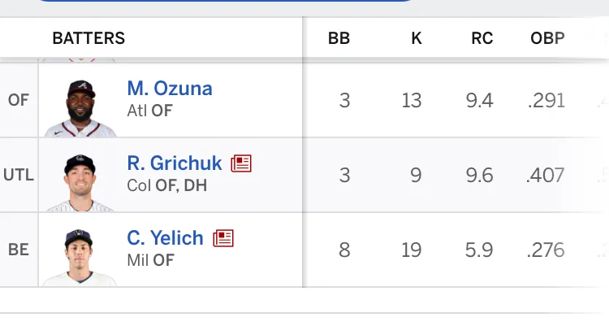Sort by the RC column header

[x=482, y=38]
